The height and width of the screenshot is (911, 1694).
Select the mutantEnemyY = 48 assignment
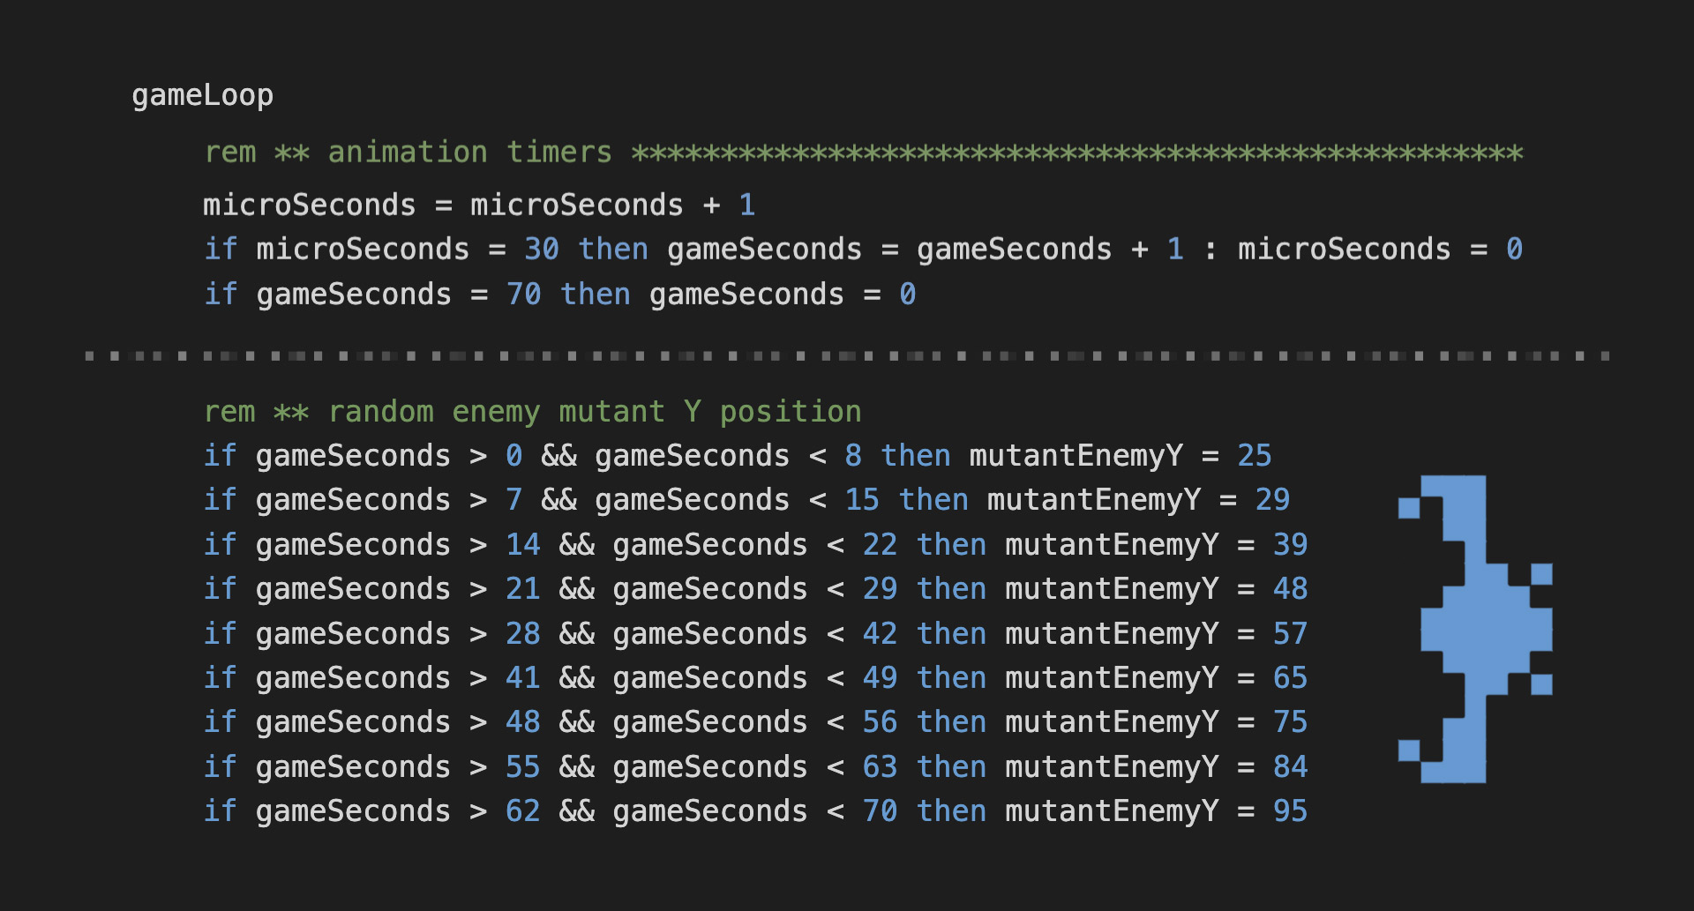pos(1156,588)
